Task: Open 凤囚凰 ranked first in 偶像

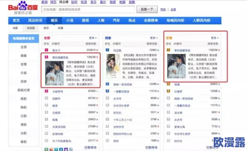Action: [117, 51]
